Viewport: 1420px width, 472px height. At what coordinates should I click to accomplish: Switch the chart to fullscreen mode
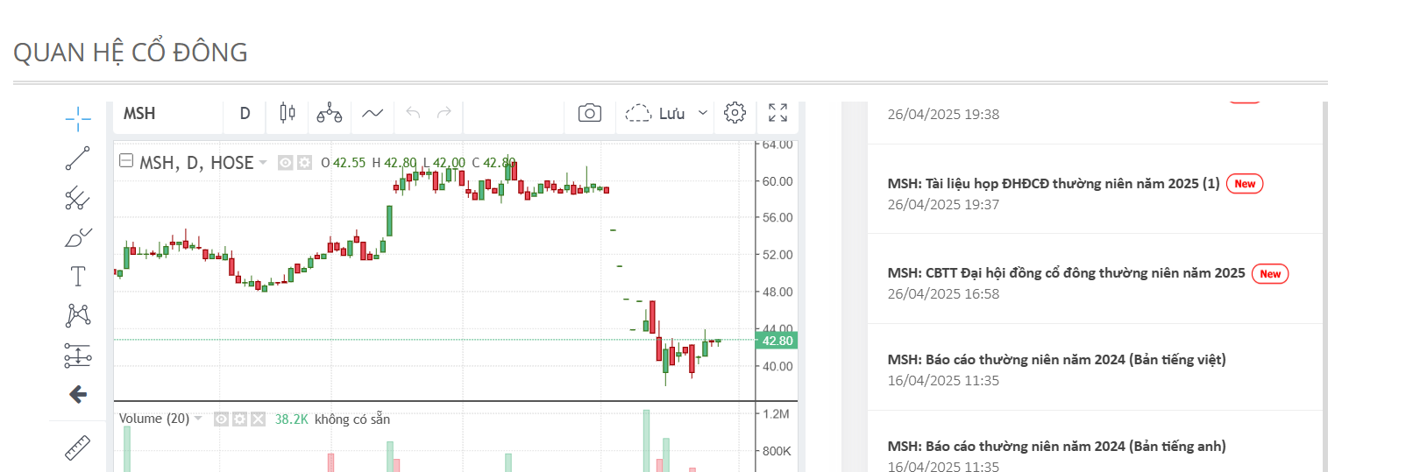(x=777, y=113)
